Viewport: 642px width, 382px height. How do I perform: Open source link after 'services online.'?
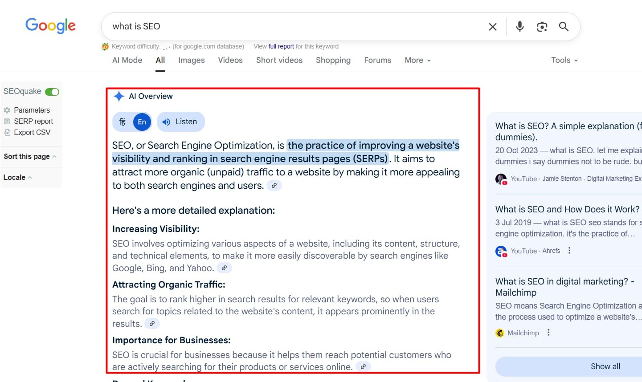coord(363,367)
